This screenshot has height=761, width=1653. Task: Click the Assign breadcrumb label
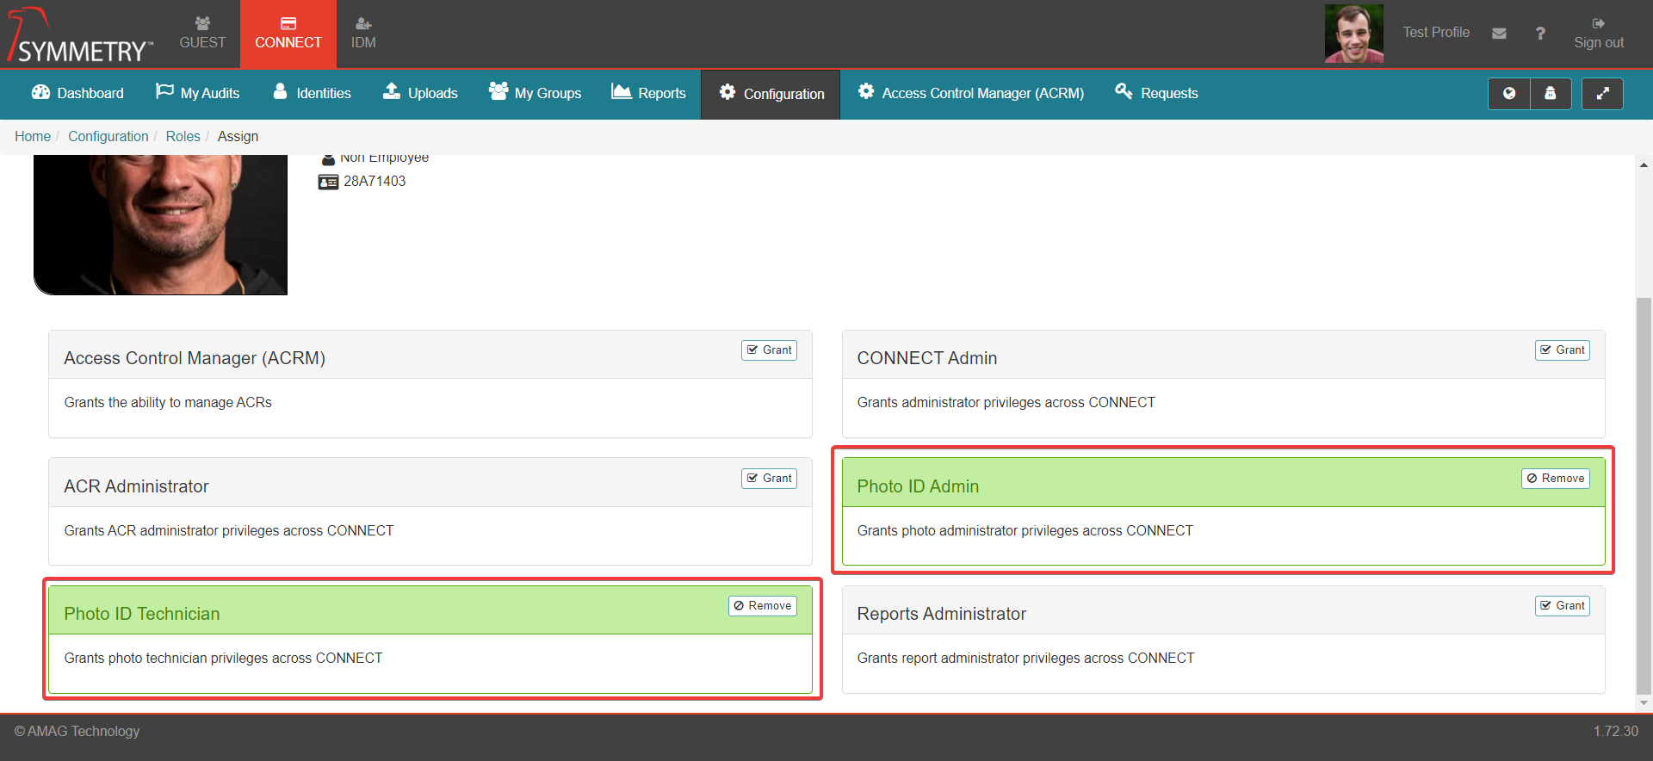pyautogui.click(x=238, y=136)
